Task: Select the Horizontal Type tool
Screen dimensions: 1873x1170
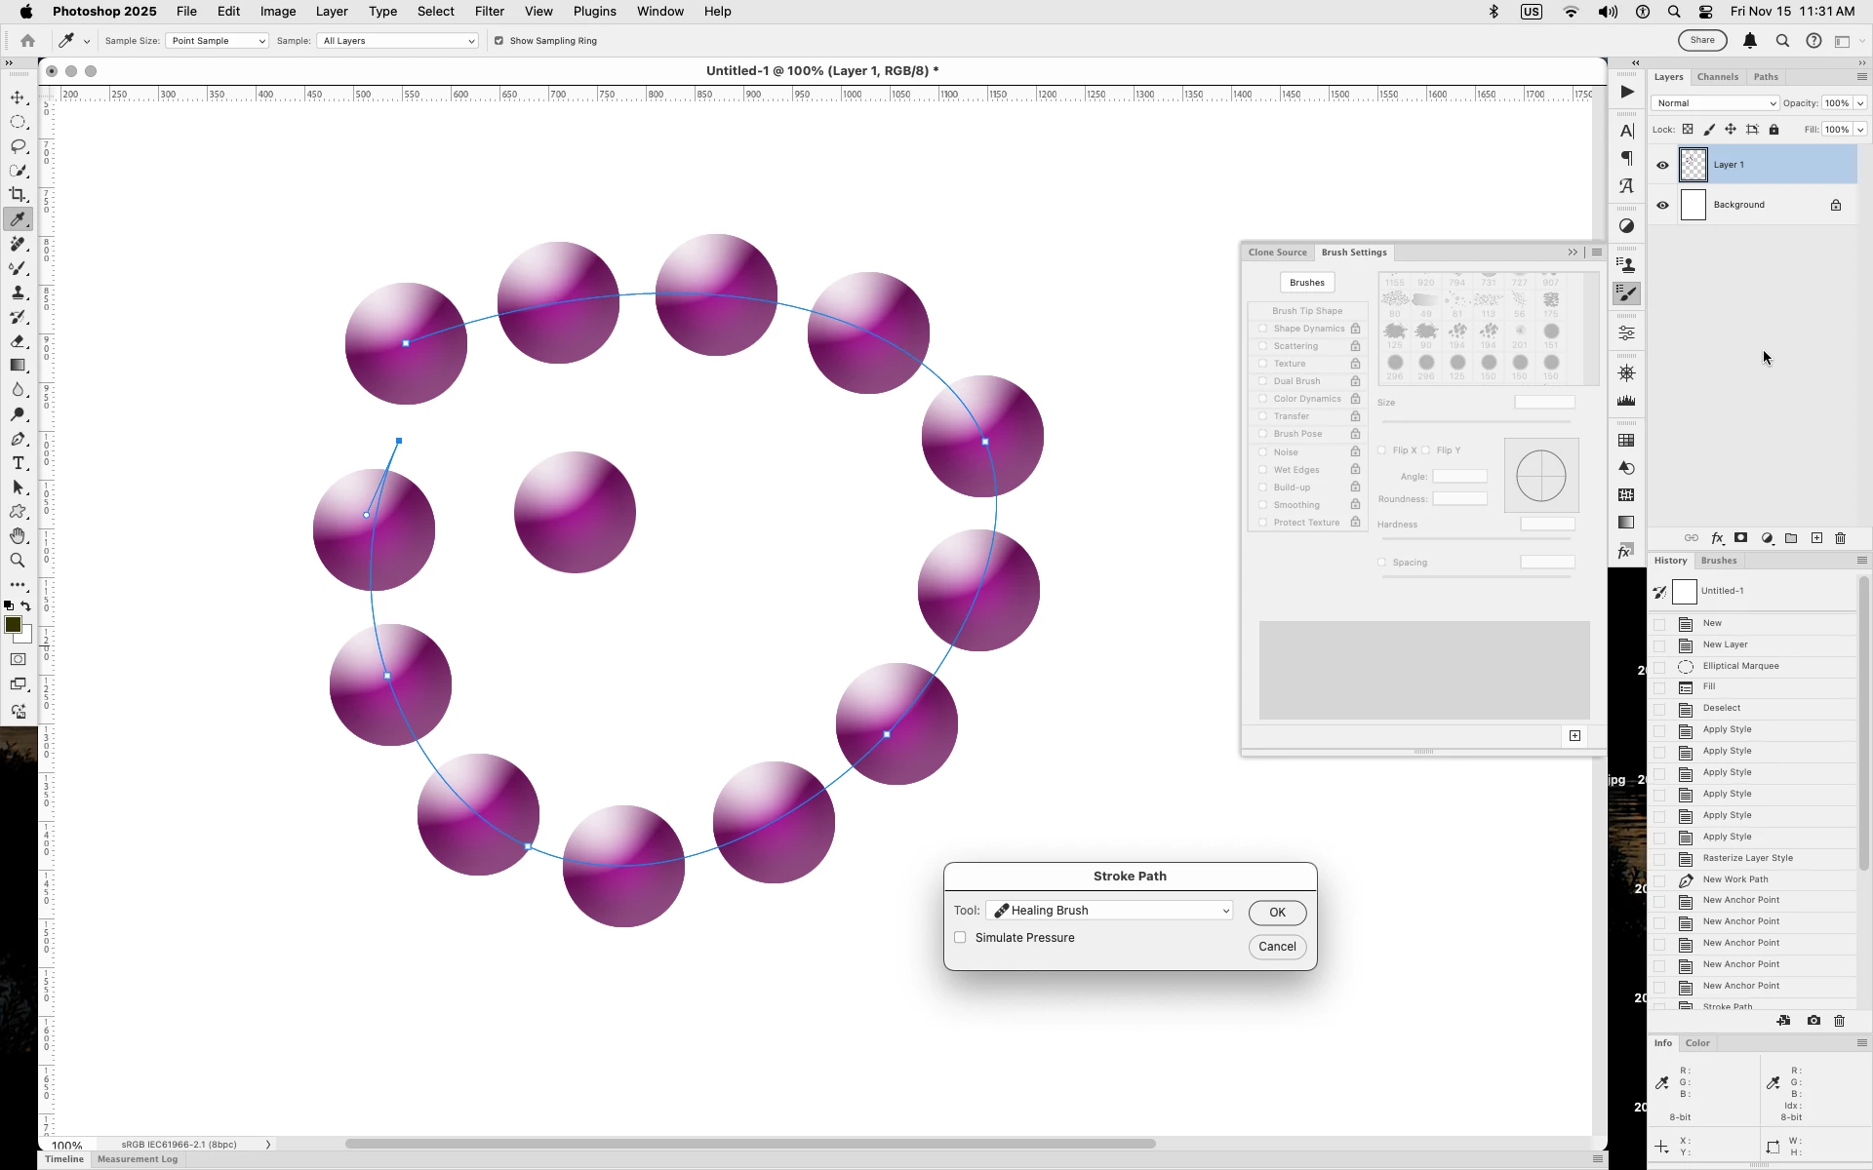Action: click(18, 463)
